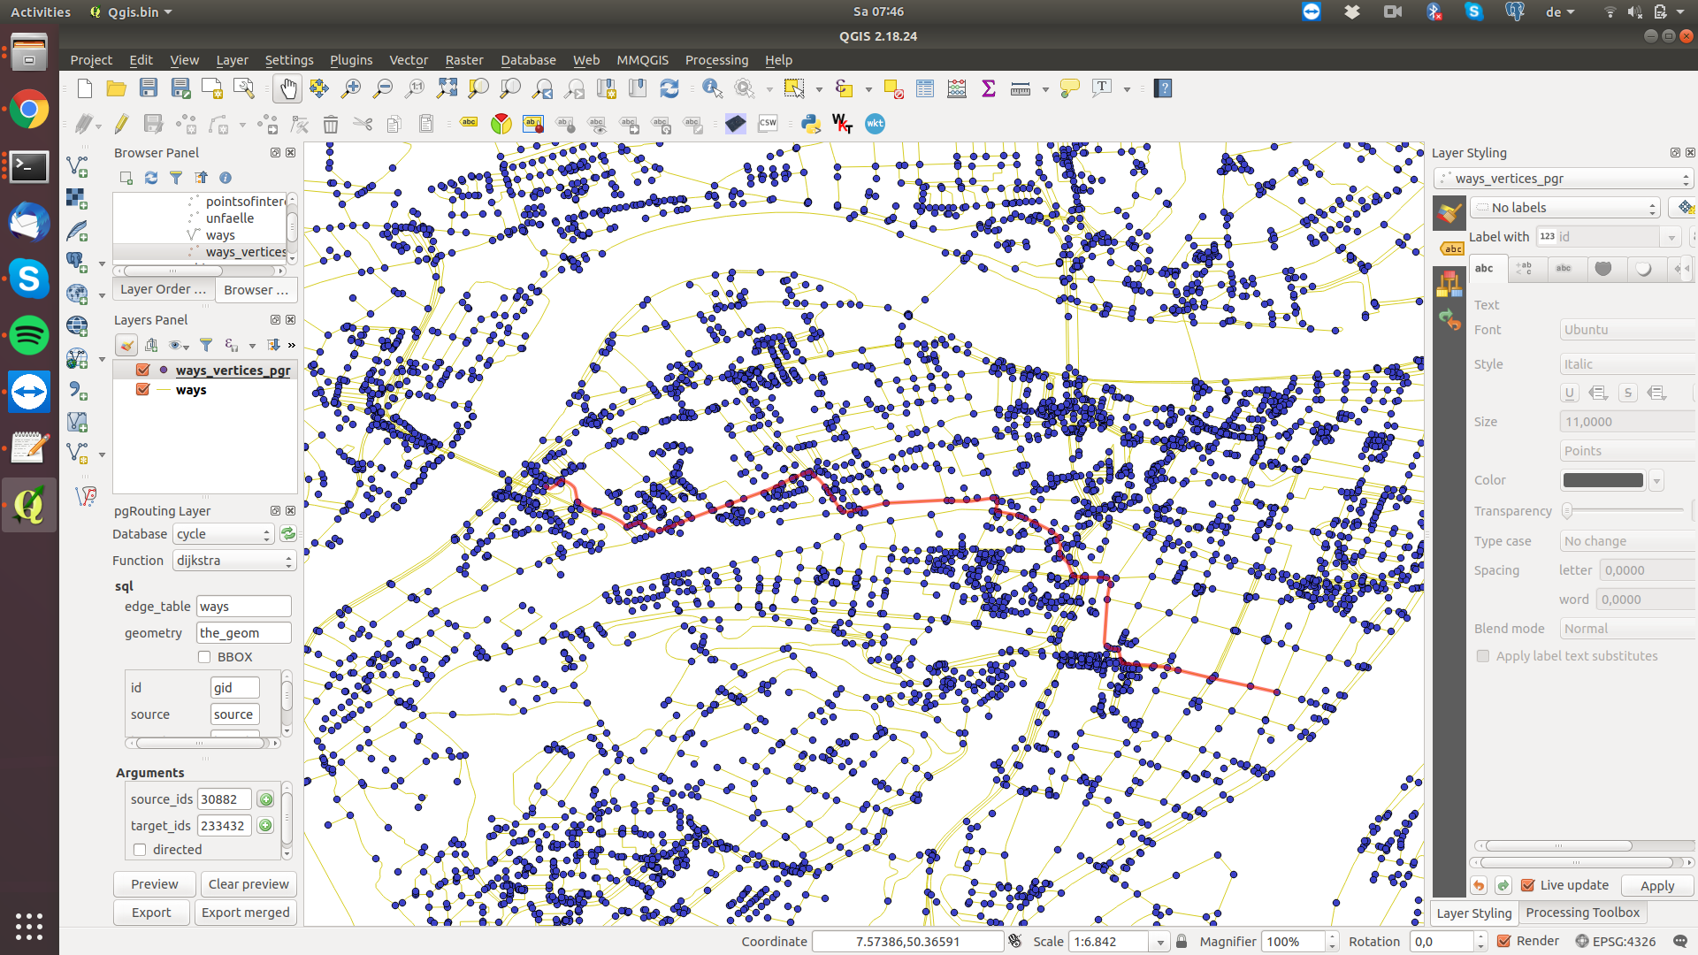
Task: Open the Database combo box showing cycle
Action: (223, 534)
